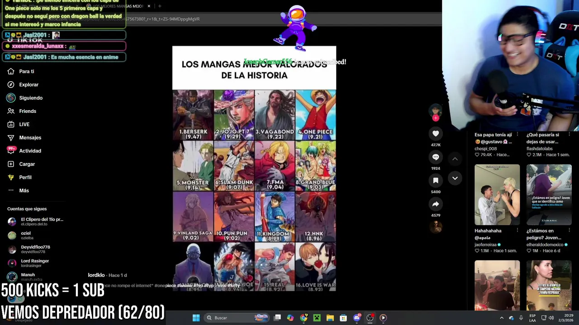Open a new browser tab with plus

click(x=160, y=6)
